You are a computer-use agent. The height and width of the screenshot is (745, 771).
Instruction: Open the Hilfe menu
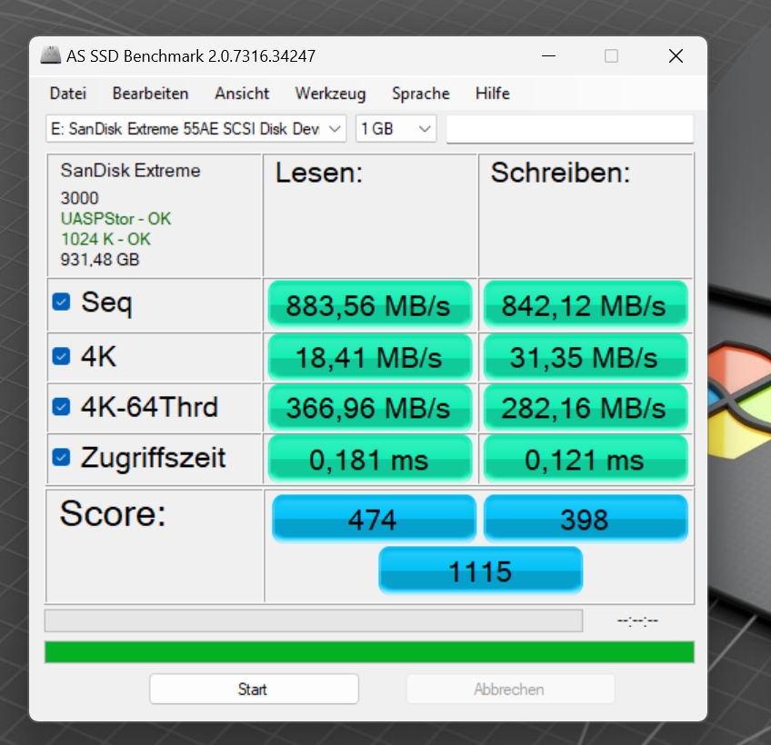coord(492,94)
